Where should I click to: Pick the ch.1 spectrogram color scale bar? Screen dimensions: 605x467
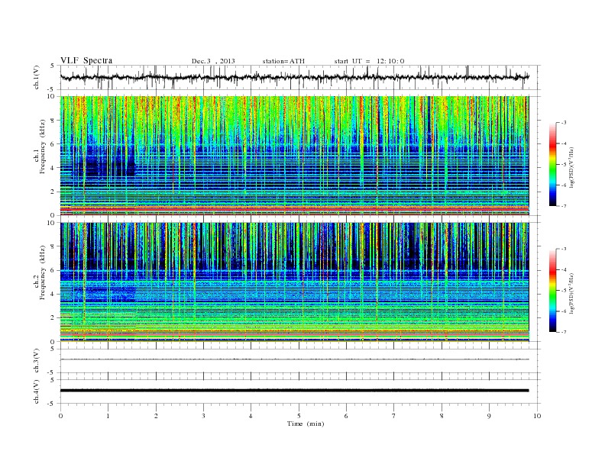553,164
